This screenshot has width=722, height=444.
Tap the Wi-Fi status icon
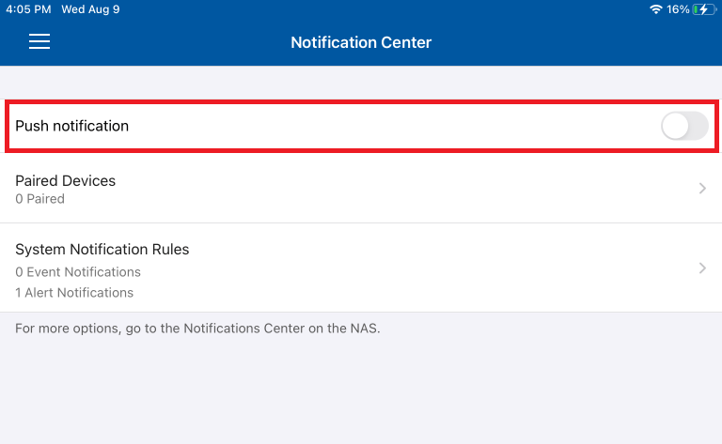tap(655, 9)
